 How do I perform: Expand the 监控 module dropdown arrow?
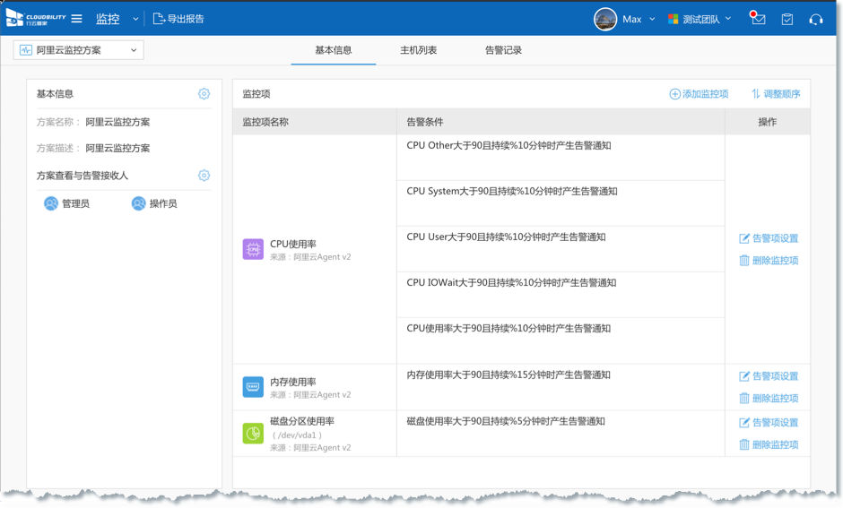pos(135,19)
